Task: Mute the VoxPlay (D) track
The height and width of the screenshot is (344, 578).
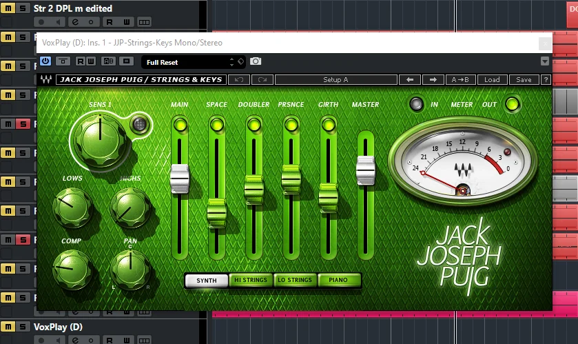Action: (x=8, y=327)
